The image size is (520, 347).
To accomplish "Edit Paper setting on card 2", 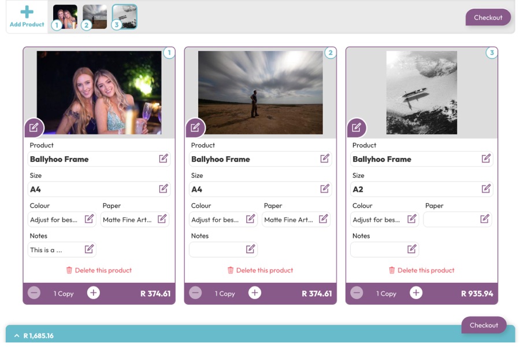I will point(324,219).
